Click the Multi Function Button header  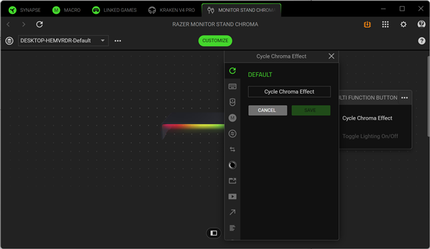click(x=368, y=98)
